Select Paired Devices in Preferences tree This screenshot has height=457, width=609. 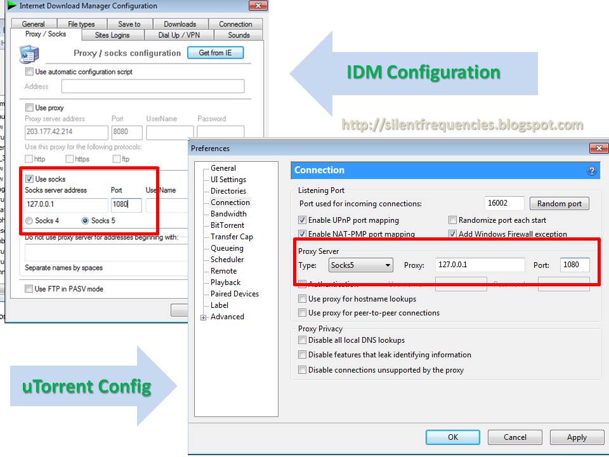[235, 294]
